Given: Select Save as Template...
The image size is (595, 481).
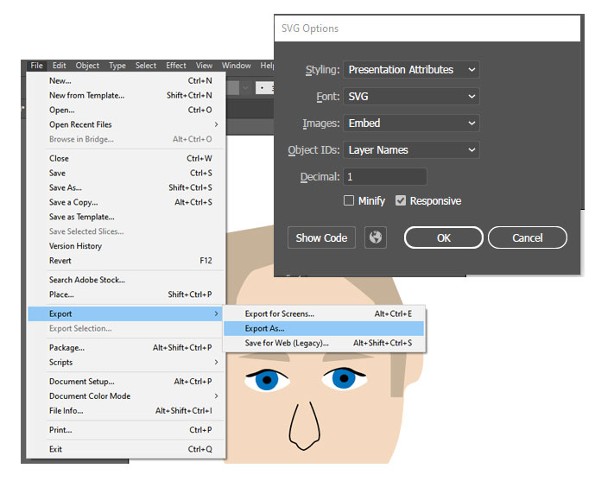Looking at the screenshot, I should (x=126, y=217).
